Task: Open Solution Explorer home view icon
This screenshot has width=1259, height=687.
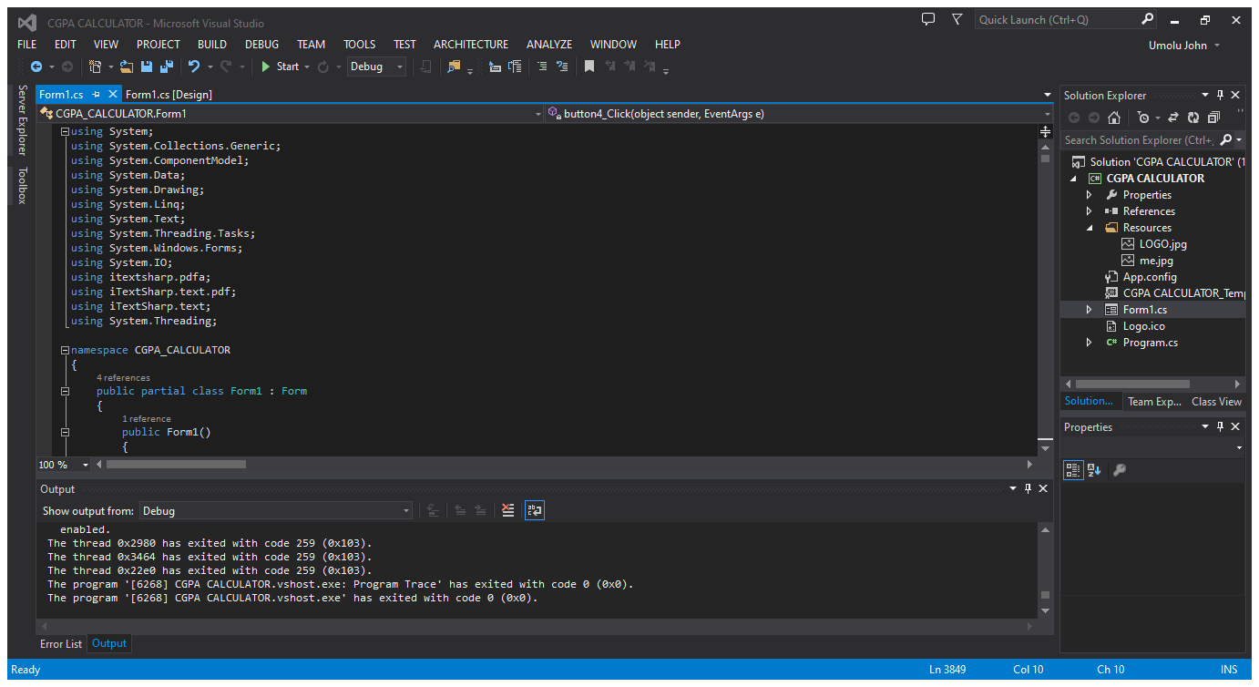Action: pyautogui.click(x=1113, y=118)
